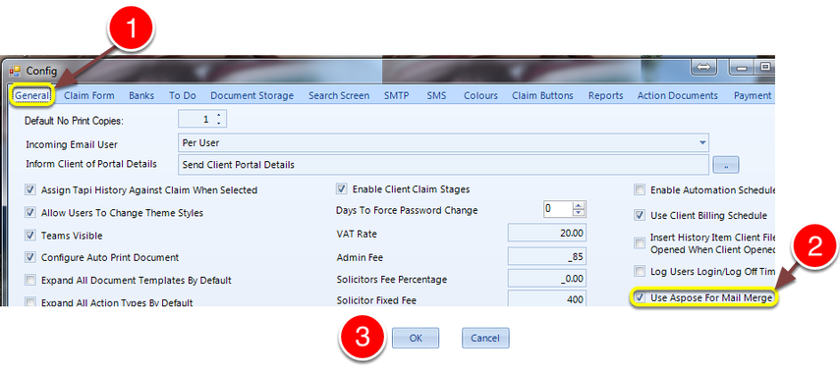Toggle Insert History Item Client File Opened checkbox
The height and width of the screenshot is (373, 840).
[640, 243]
